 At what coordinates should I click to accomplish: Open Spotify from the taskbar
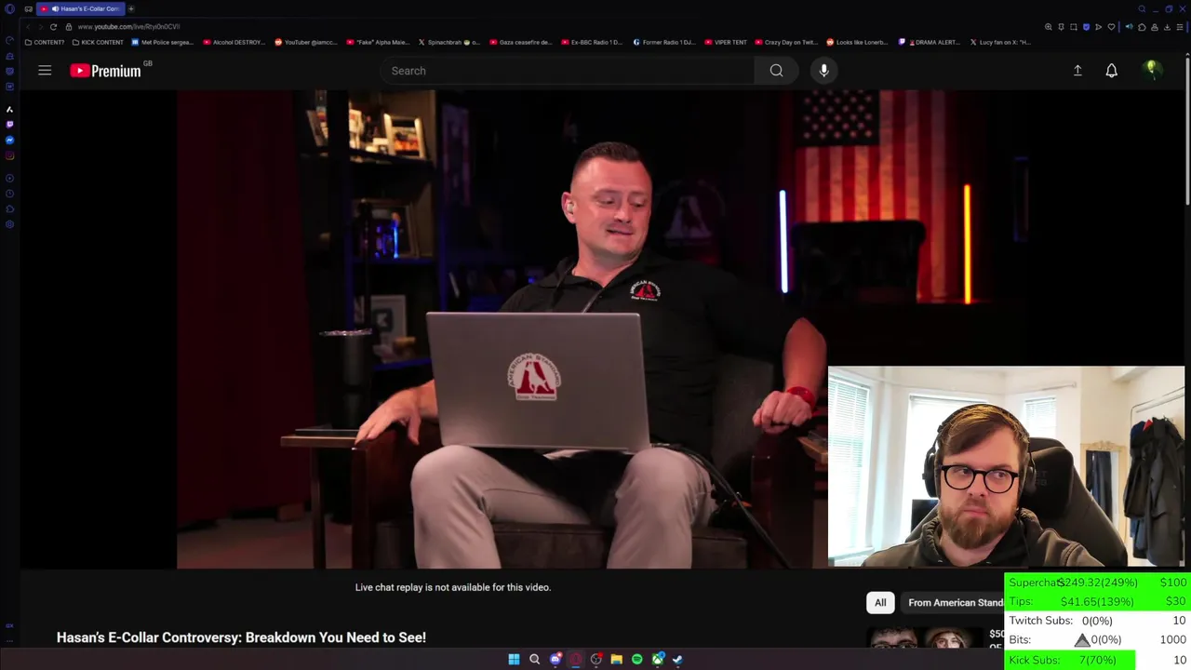636,659
